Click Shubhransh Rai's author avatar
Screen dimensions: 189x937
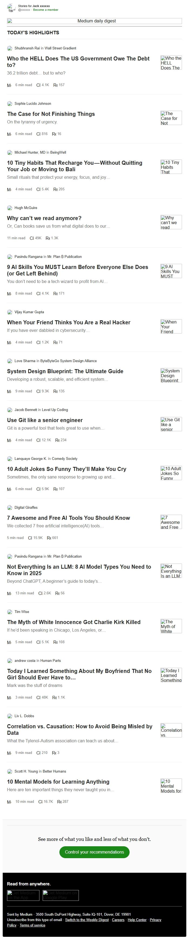(10, 48)
